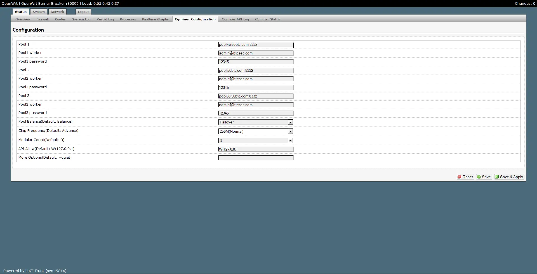
Task: Click the empty More Options field
Action: click(x=256, y=158)
